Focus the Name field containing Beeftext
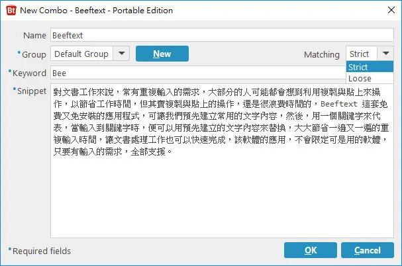The height and width of the screenshot is (266, 402). [x=222, y=35]
